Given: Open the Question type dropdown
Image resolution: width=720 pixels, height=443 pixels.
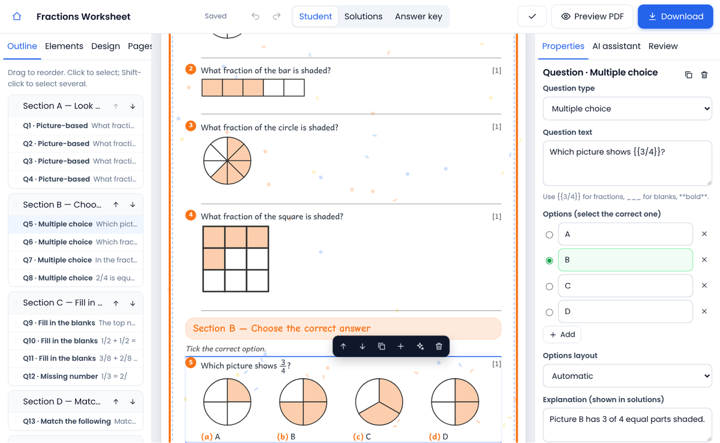Looking at the screenshot, I should pyautogui.click(x=627, y=109).
